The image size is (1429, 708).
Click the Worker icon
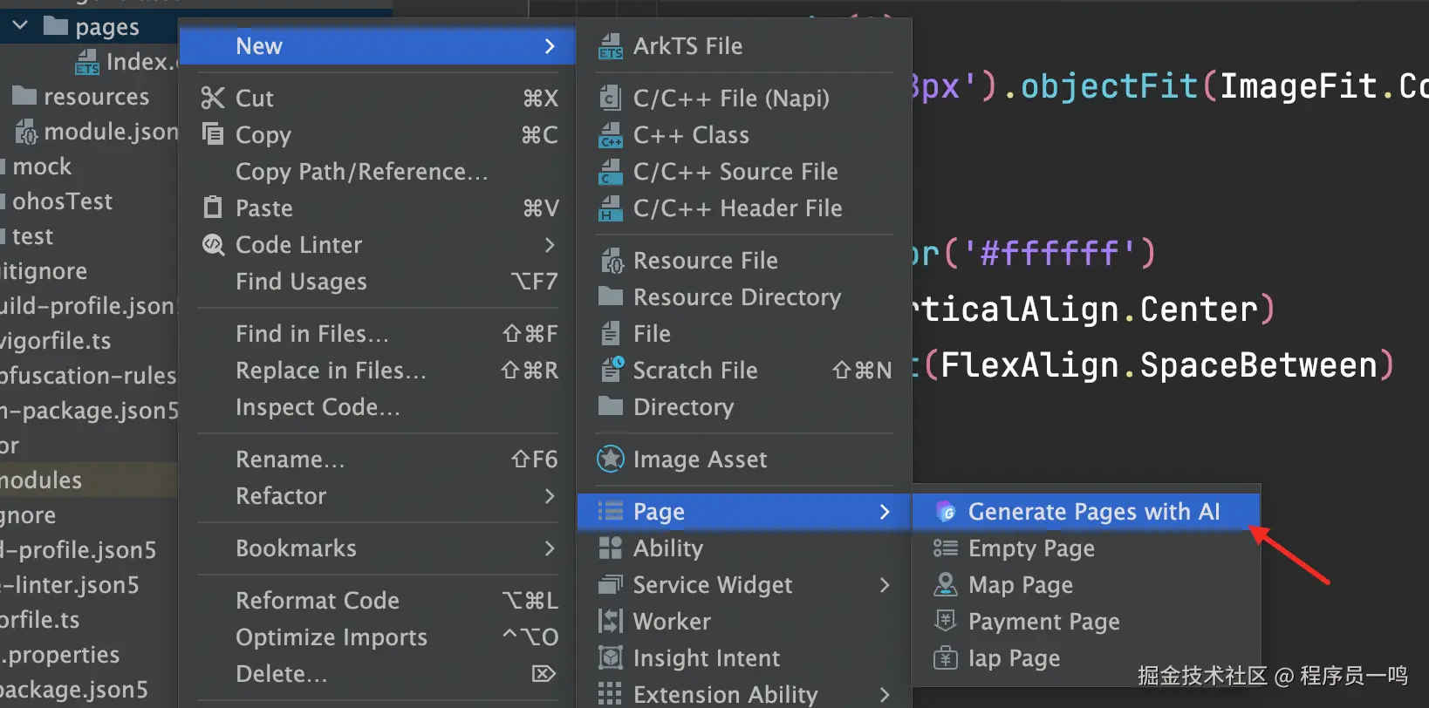[x=611, y=622]
